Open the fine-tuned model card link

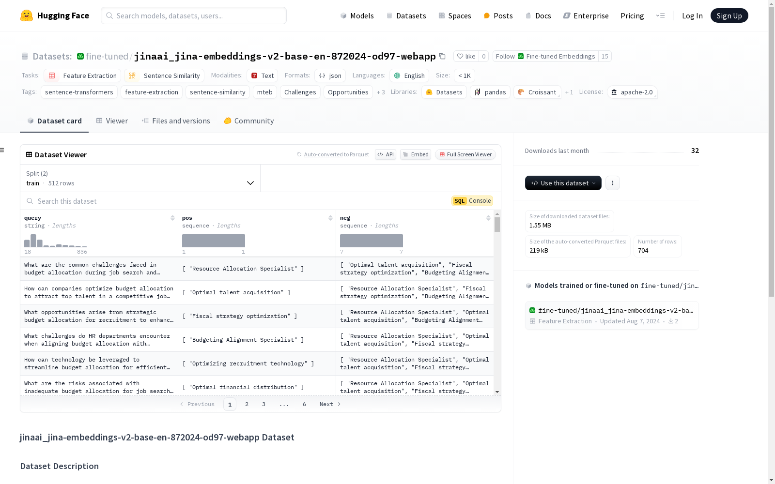coord(612,316)
